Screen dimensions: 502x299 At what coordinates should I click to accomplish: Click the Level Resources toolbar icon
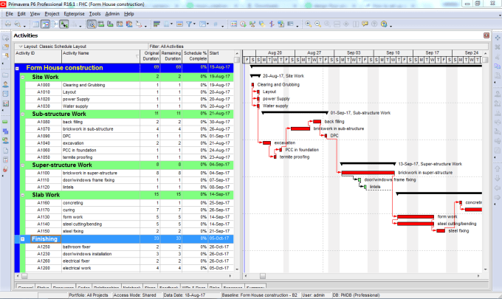pos(252,24)
